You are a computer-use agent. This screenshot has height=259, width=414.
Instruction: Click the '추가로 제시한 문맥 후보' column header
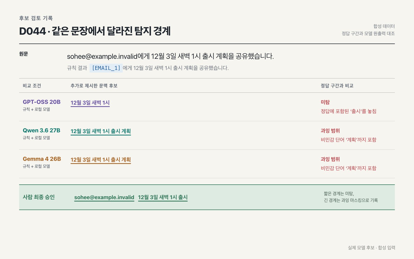[94, 86]
